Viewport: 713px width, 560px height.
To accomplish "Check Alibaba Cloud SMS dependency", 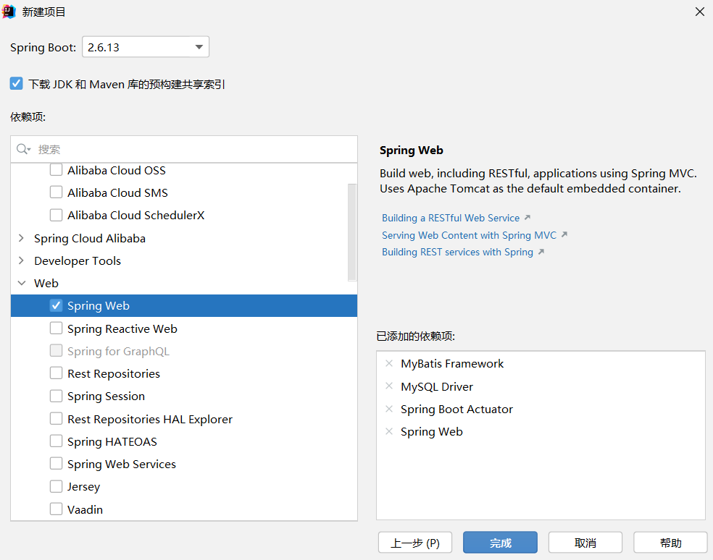I will click(56, 192).
